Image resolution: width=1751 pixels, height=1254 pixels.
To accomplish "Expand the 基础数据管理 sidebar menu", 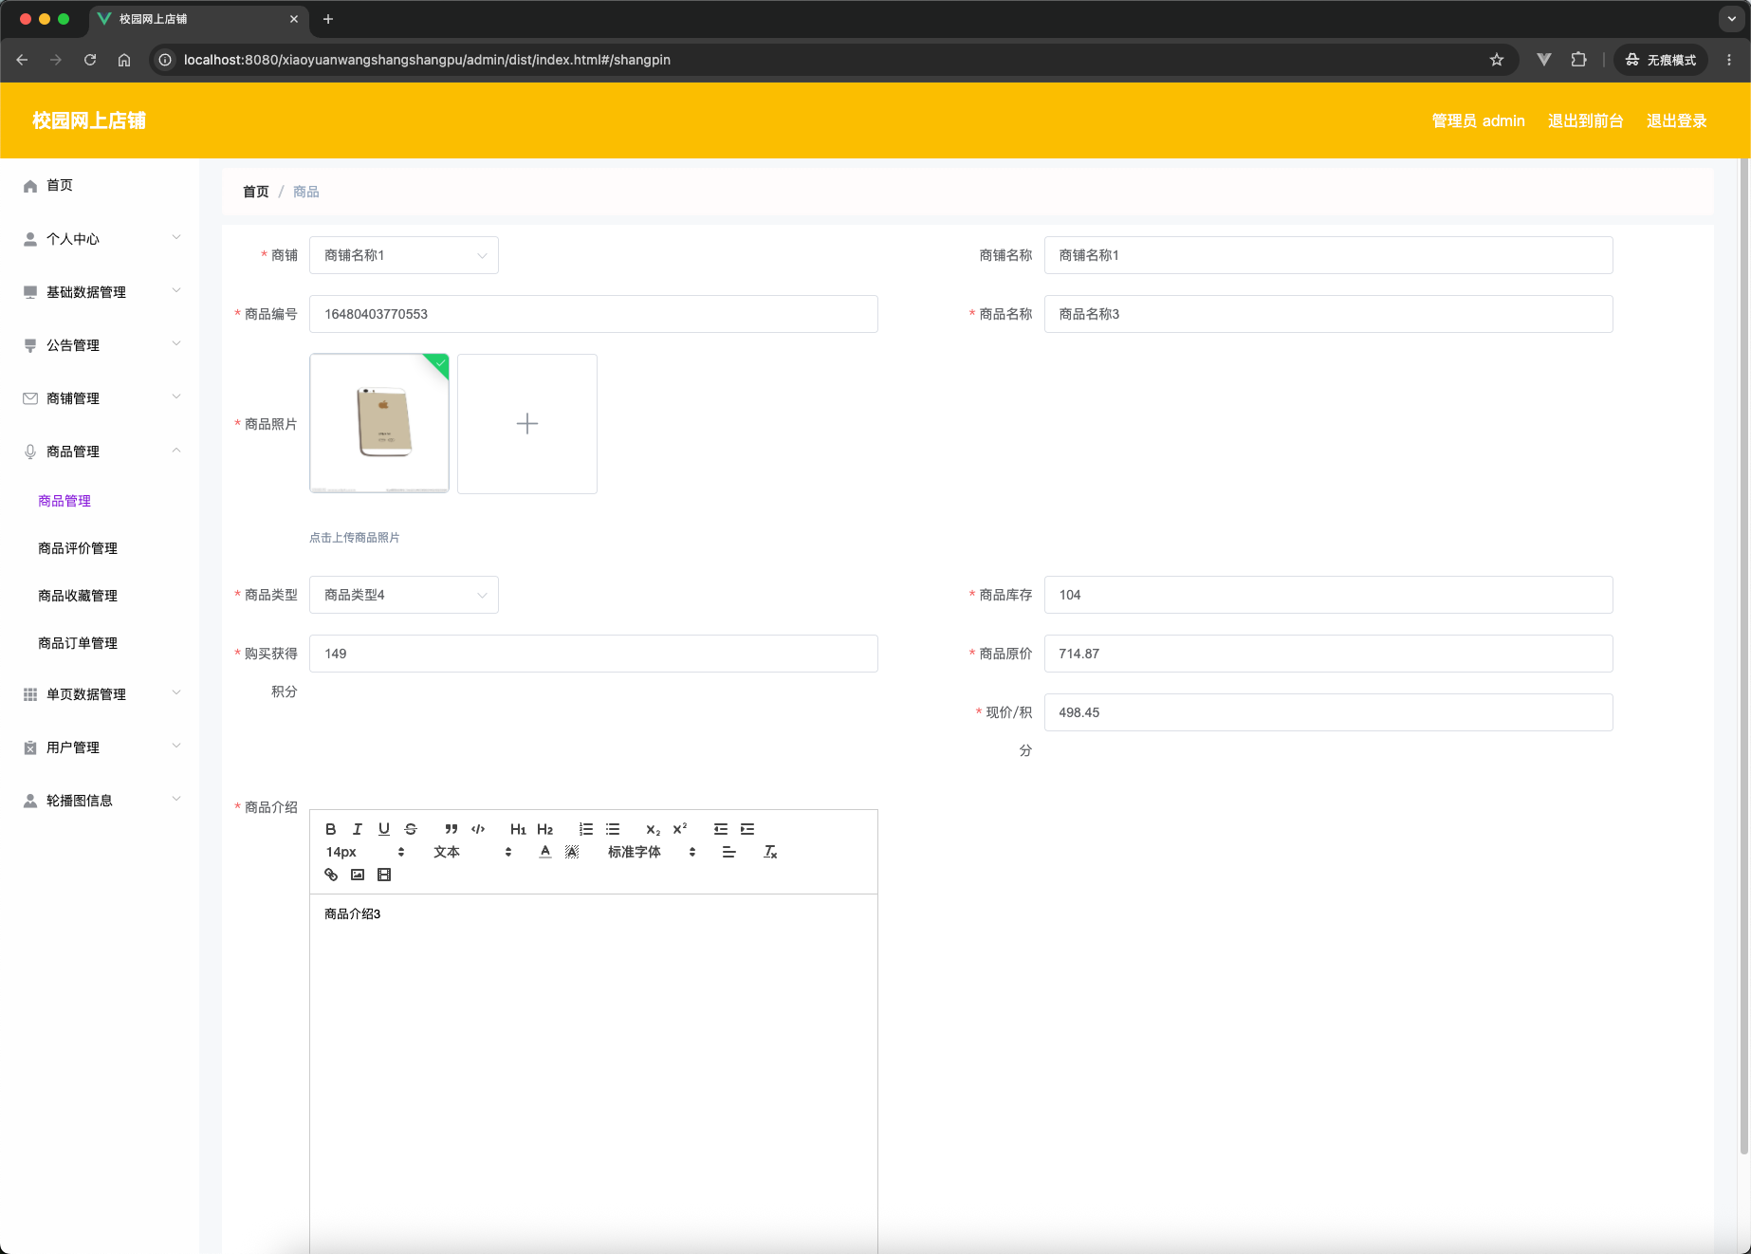I will (x=100, y=292).
